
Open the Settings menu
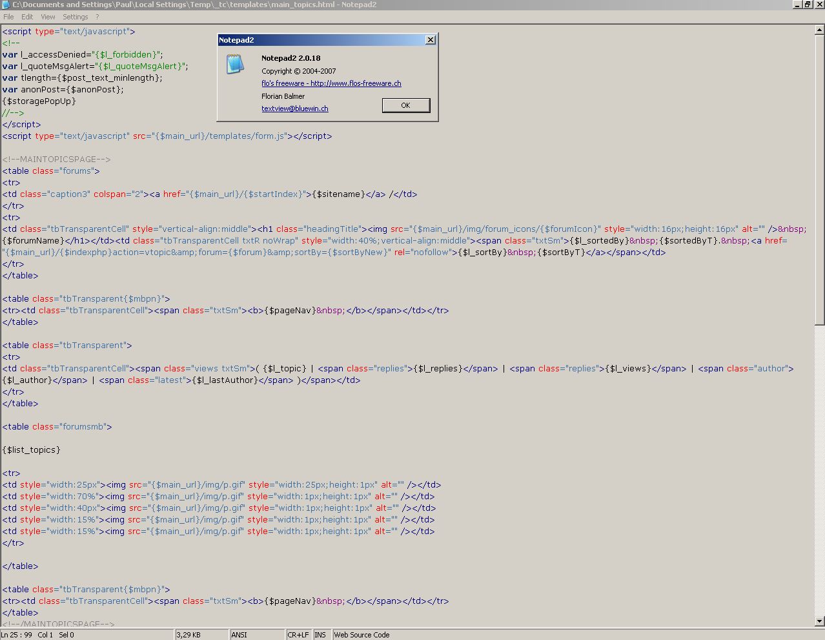(76, 17)
